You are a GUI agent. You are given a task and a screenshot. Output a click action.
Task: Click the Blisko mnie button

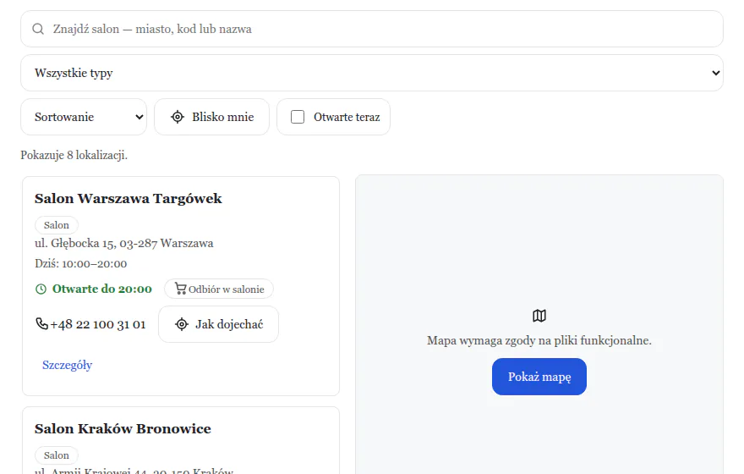211,117
